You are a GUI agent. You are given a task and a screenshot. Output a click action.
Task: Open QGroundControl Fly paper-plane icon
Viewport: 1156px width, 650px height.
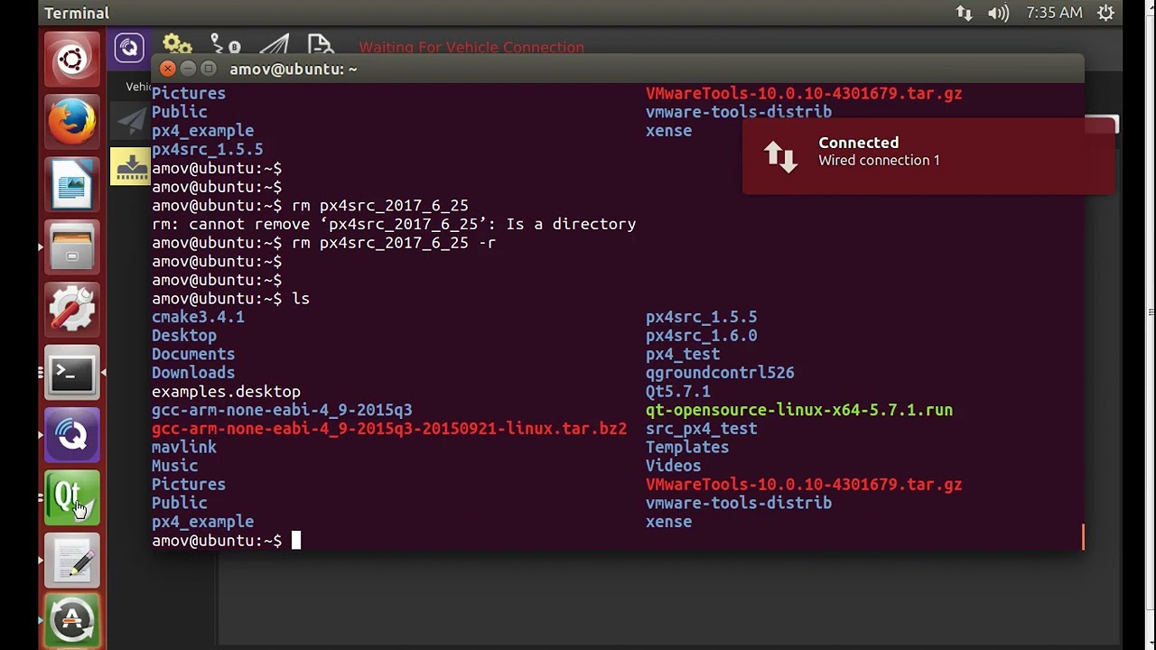[274, 45]
